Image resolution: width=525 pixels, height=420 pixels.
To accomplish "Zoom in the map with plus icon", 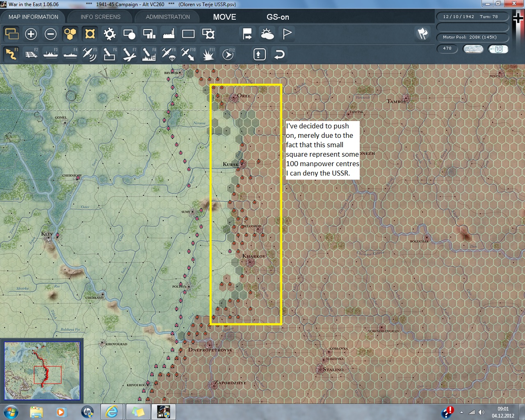I will (31, 34).
